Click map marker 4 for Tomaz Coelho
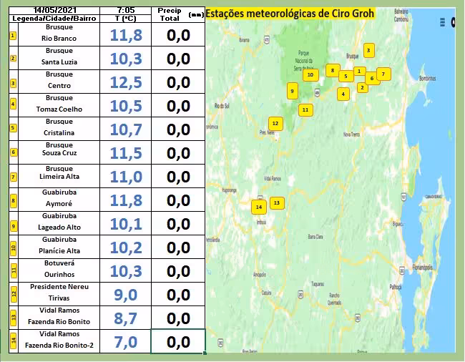Viewport: 465px width, 362px height. click(x=343, y=94)
